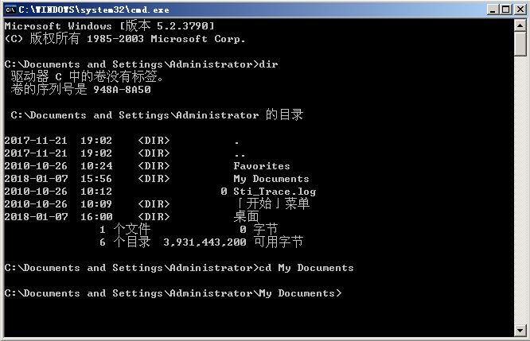The image size is (530, 341).
Task: Click the date 2018-01-07 on the My Documents row
Action: [x=36, y=179]
